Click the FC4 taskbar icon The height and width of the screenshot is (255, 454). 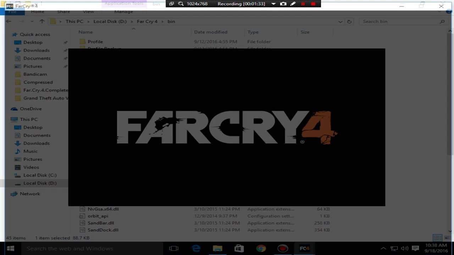304,248
